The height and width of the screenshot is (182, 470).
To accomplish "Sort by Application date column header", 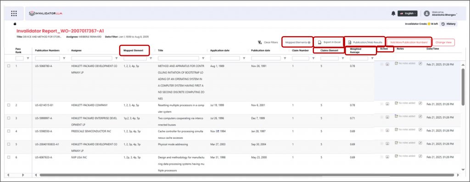I will coord(220,50).
